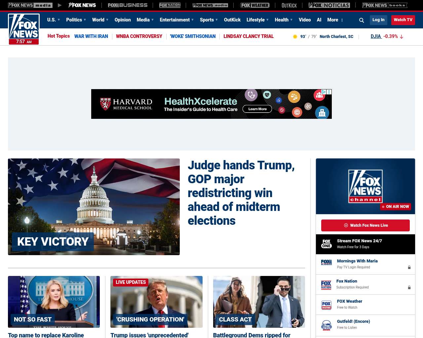Click the Fox Nation sidebar icon
This screenshot has width=423, height=338.
326,285
